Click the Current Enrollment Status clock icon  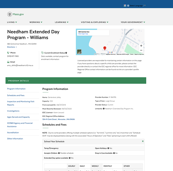tap(42, 53)
